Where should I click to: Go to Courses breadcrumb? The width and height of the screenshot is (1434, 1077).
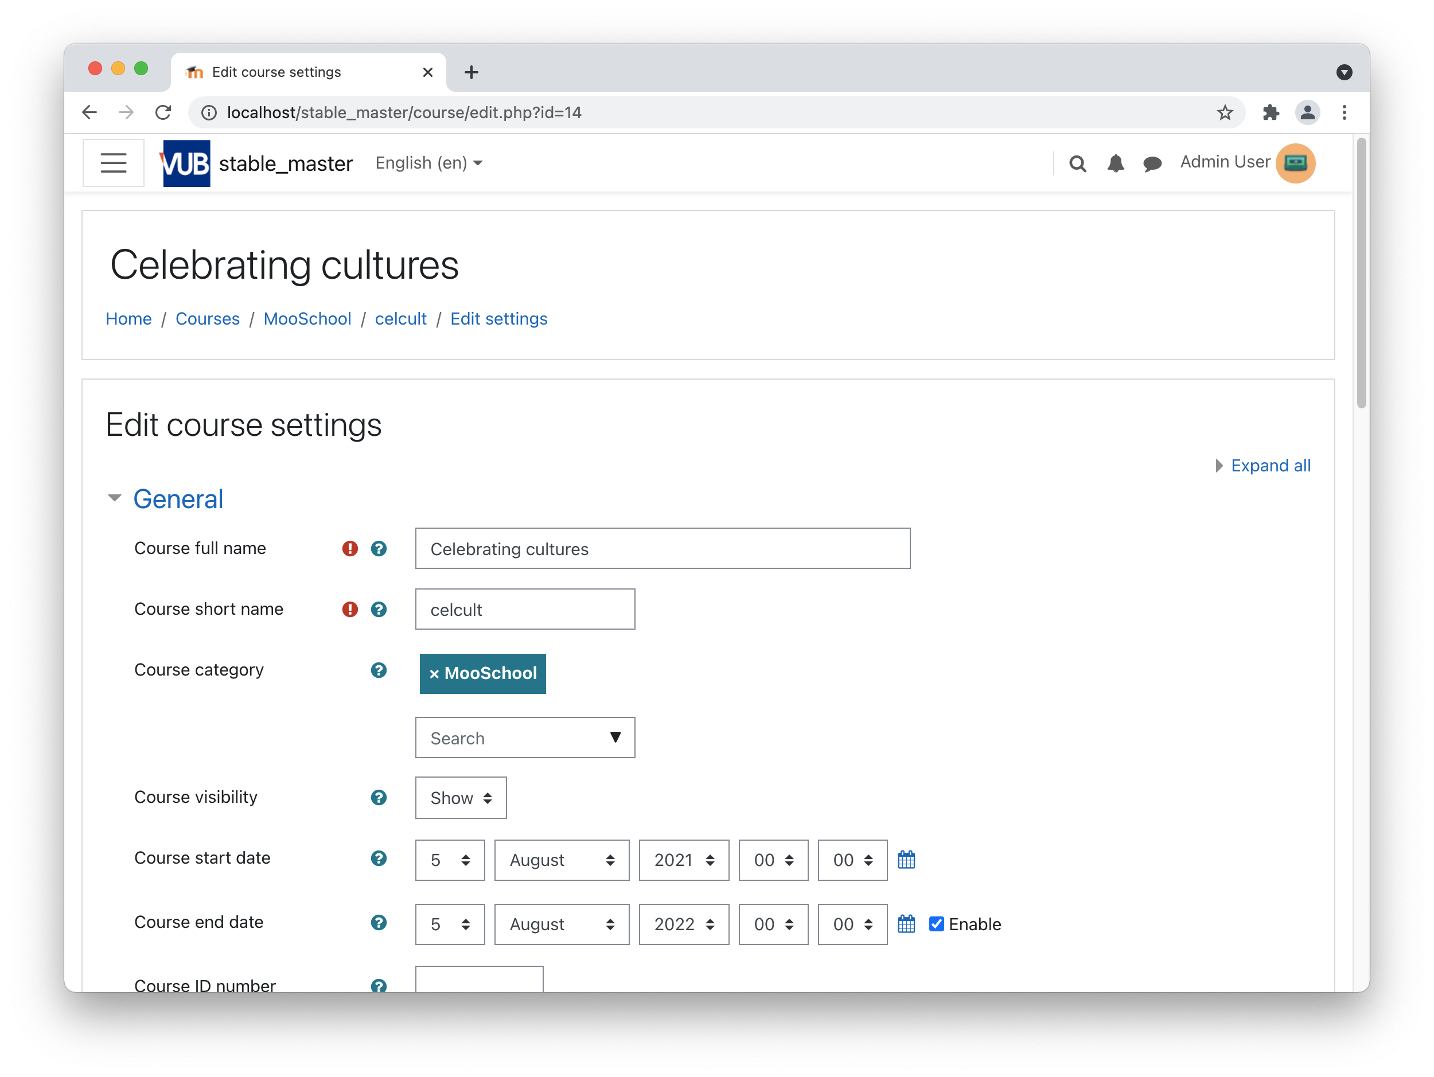click(208, 319)
